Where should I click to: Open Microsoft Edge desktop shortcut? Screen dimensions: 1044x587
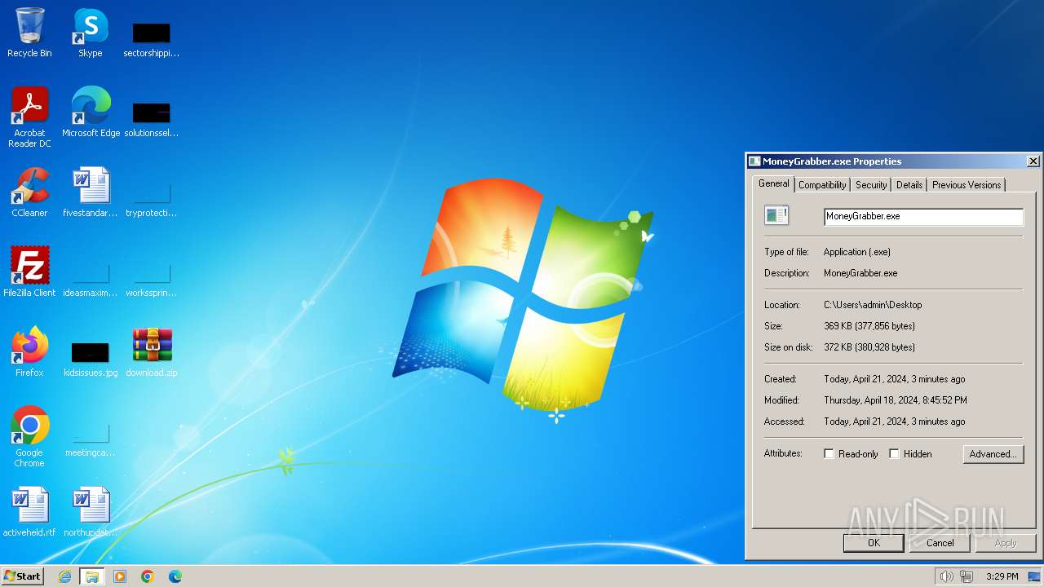(x=91, y=112)
